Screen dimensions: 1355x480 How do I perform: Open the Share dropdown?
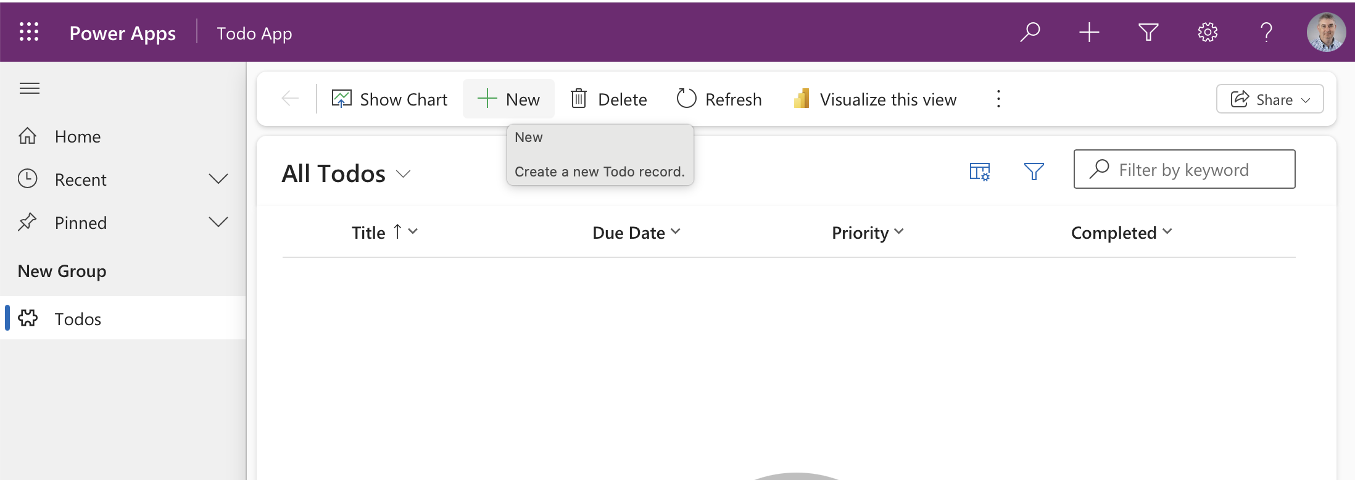[x=1270, y=99]
